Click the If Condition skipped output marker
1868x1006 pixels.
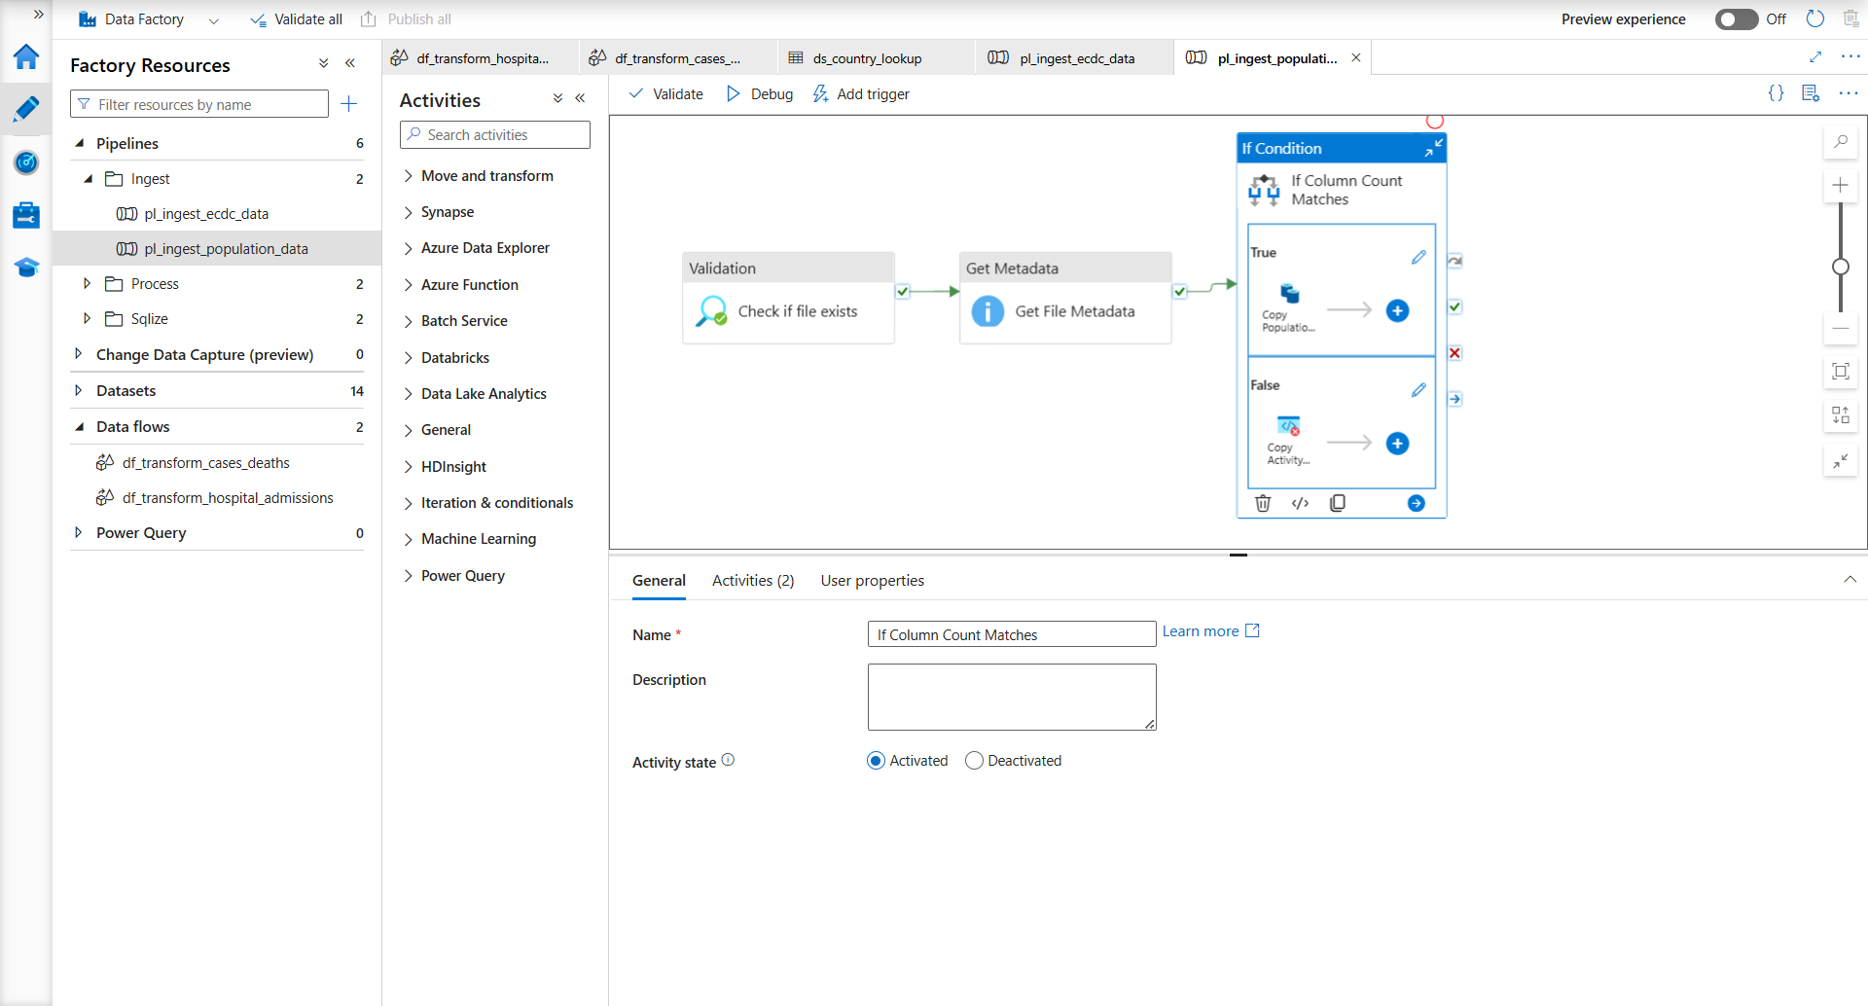click(1455, 261)
